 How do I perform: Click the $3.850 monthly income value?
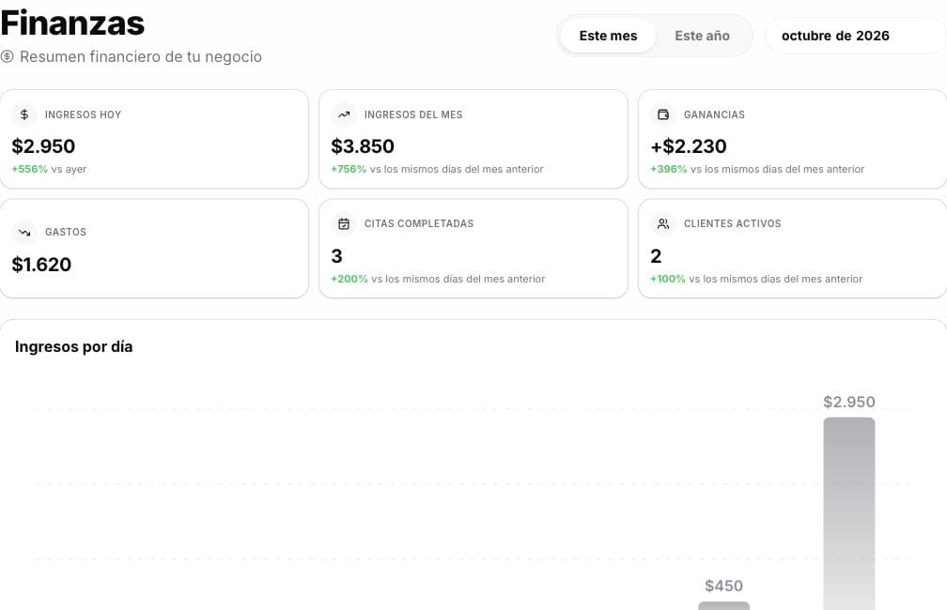pyautogui.click(x=363, y=146)
